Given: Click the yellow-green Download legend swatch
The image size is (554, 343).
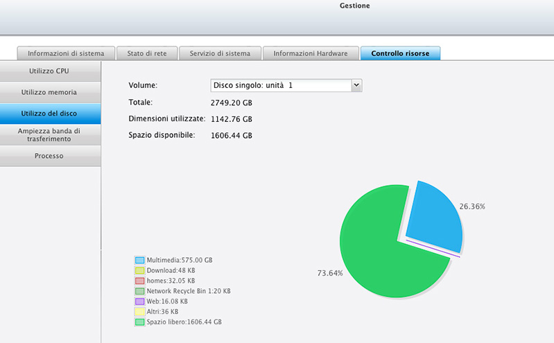Looking at the screenshot, I should (x=139, y=270).
